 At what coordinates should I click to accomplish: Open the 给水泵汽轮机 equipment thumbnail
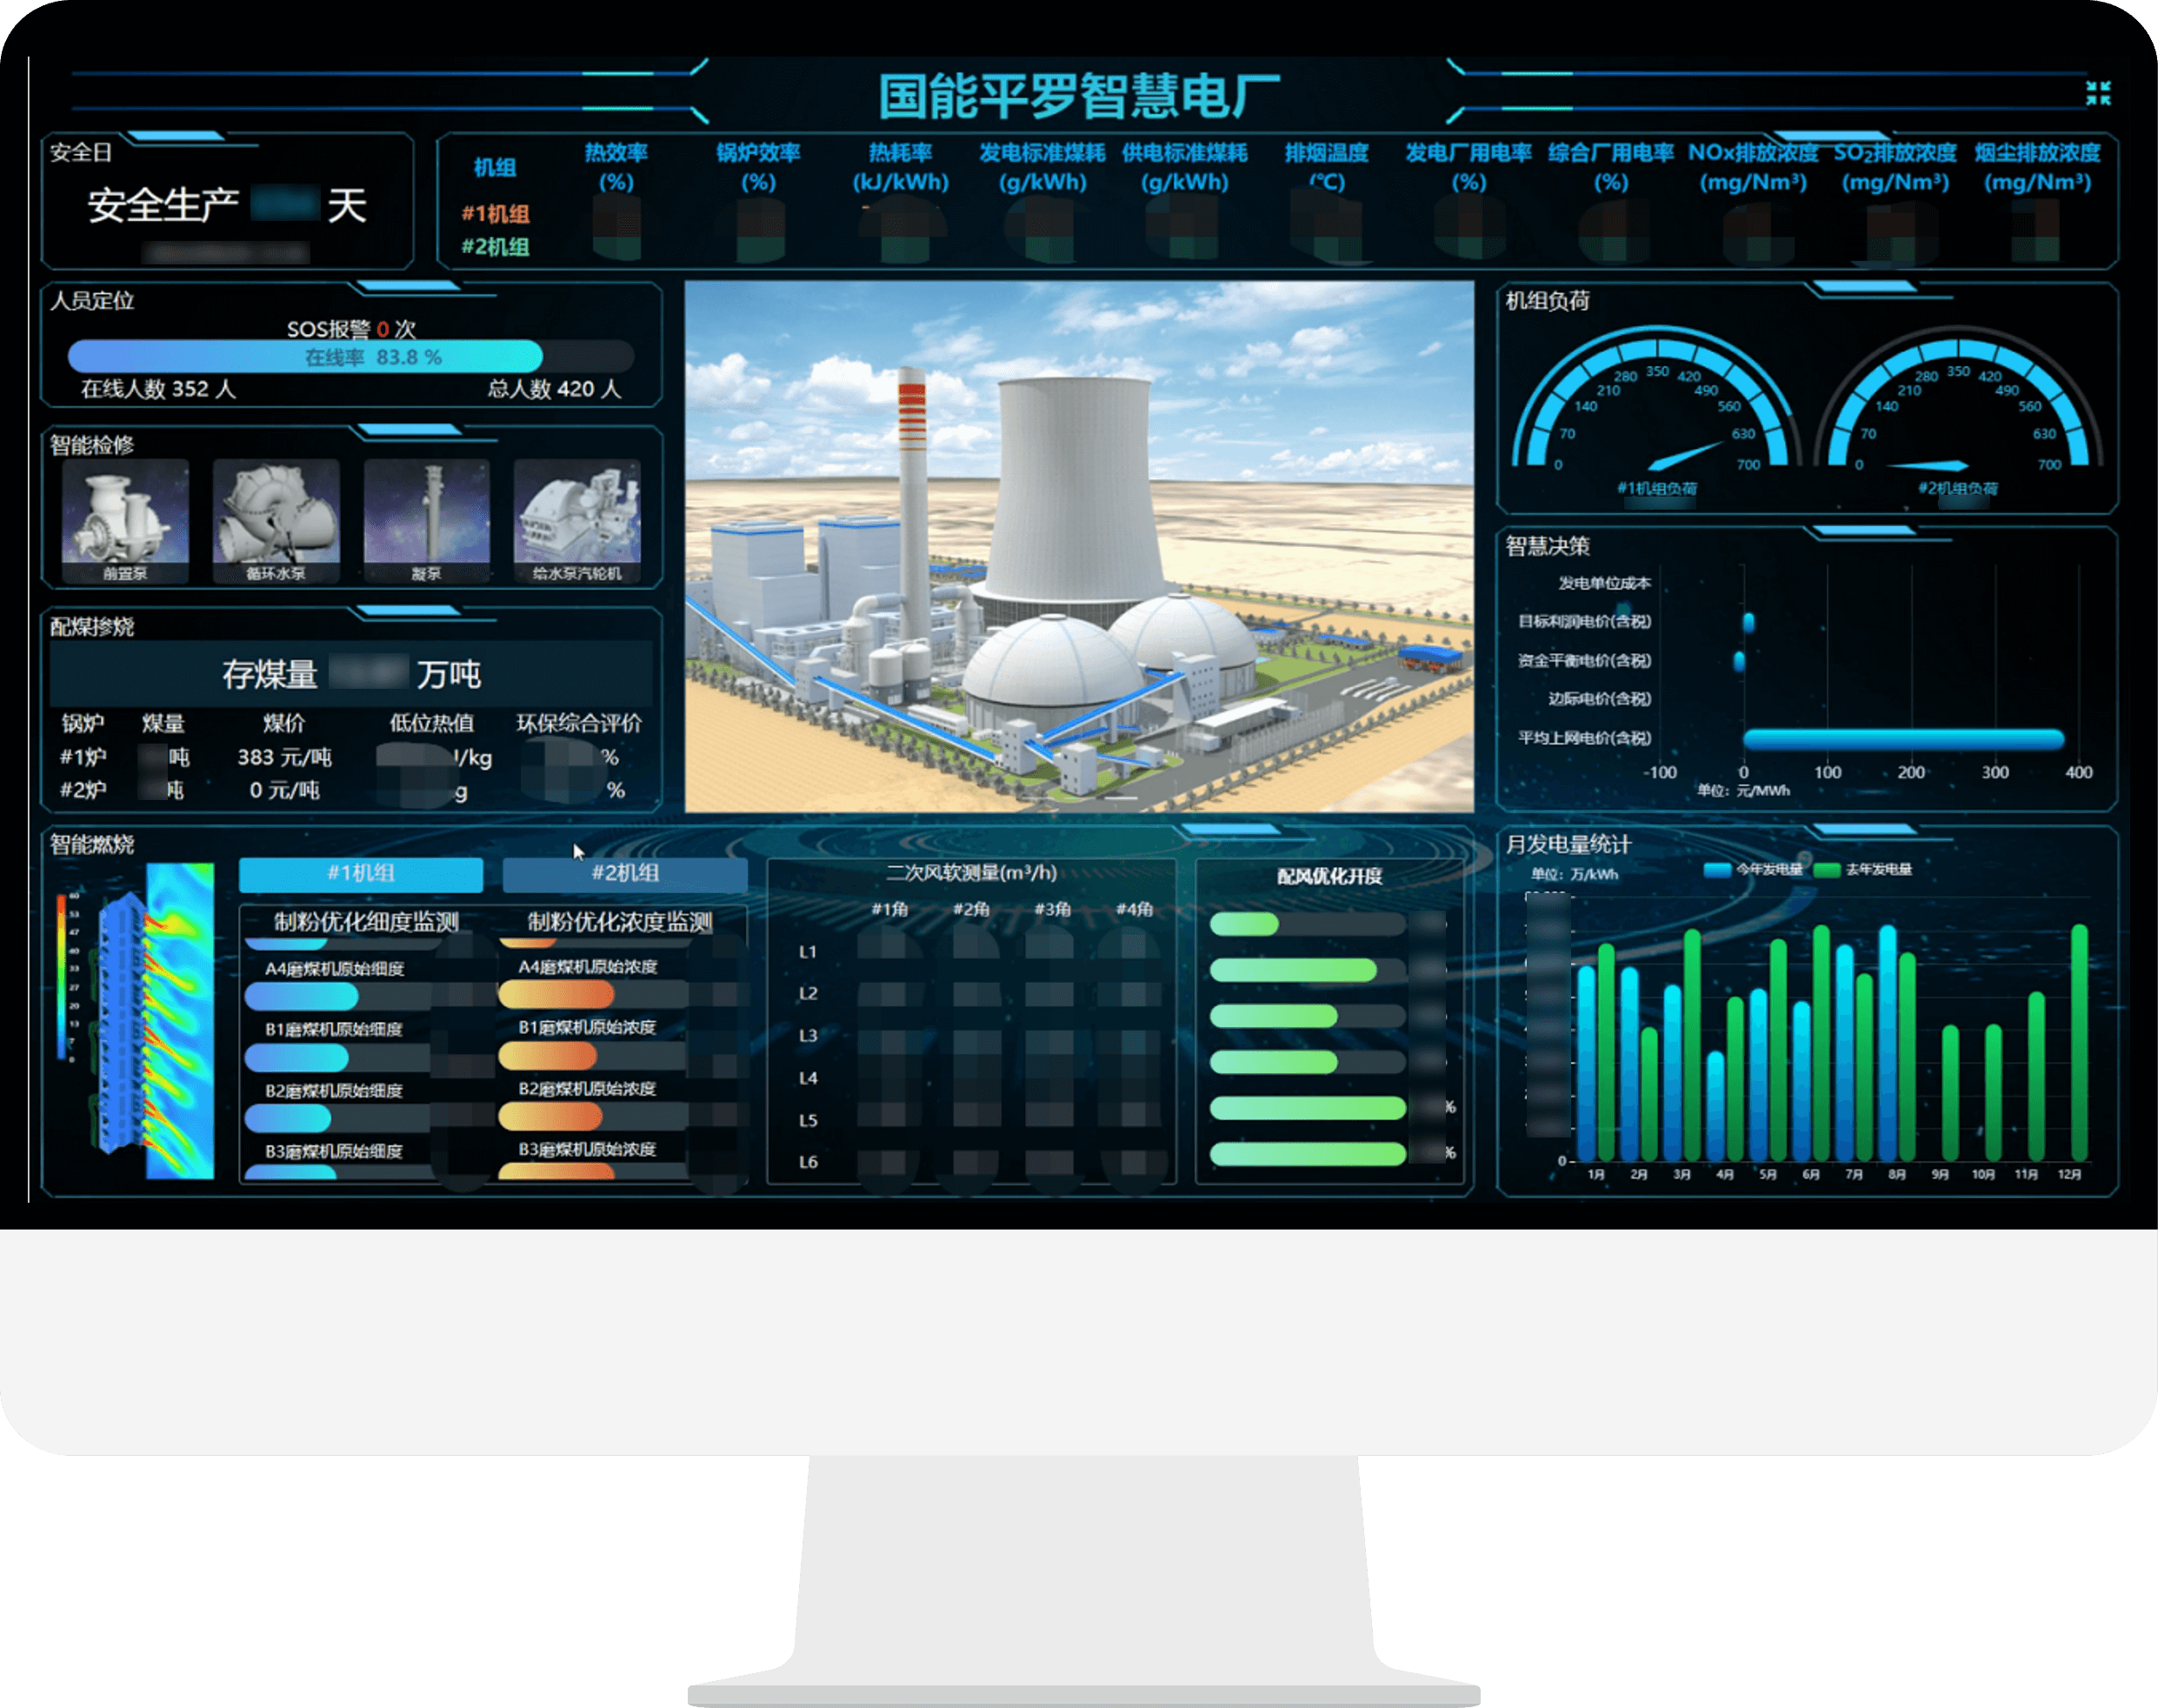[x=577, y=520]
